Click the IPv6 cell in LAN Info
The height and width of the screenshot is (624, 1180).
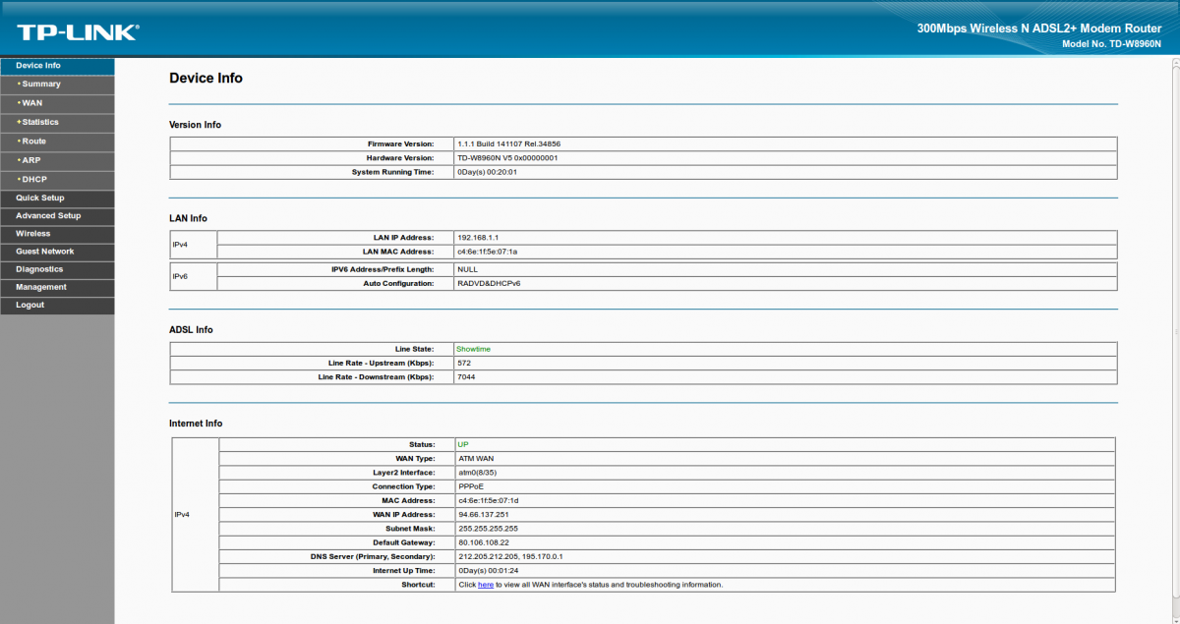coord(194,276)
